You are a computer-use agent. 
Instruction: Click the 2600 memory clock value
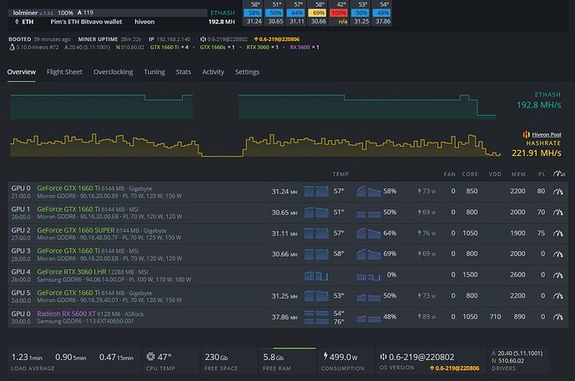[517, 275]
